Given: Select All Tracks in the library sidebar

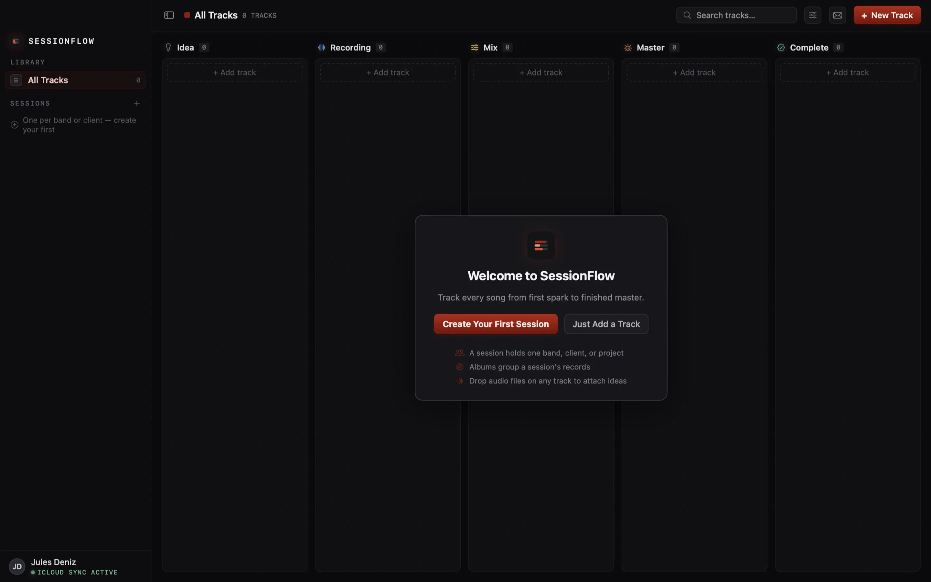Looking at the screenshot, I should pos(75,80).
